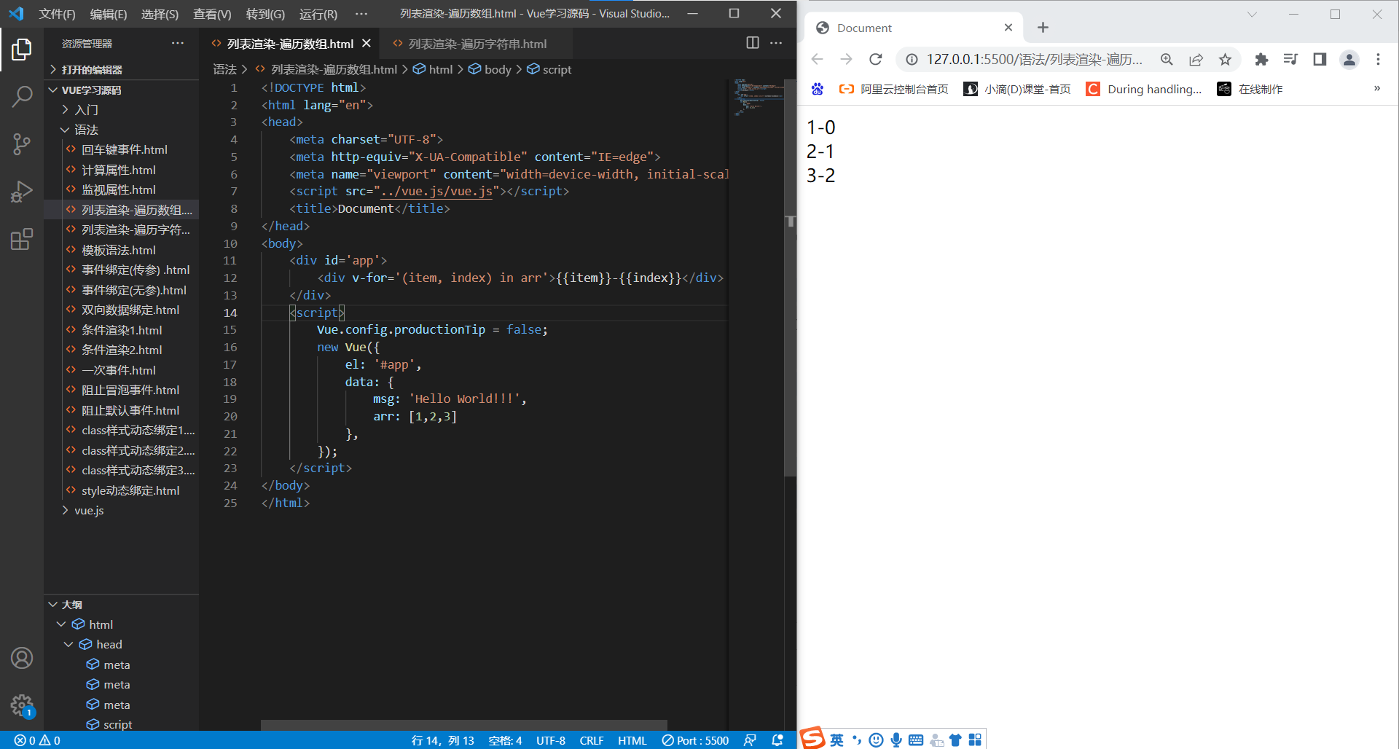Open Source Control view in activity bar
The image size is (1399, 749).
tap(22, 144)
